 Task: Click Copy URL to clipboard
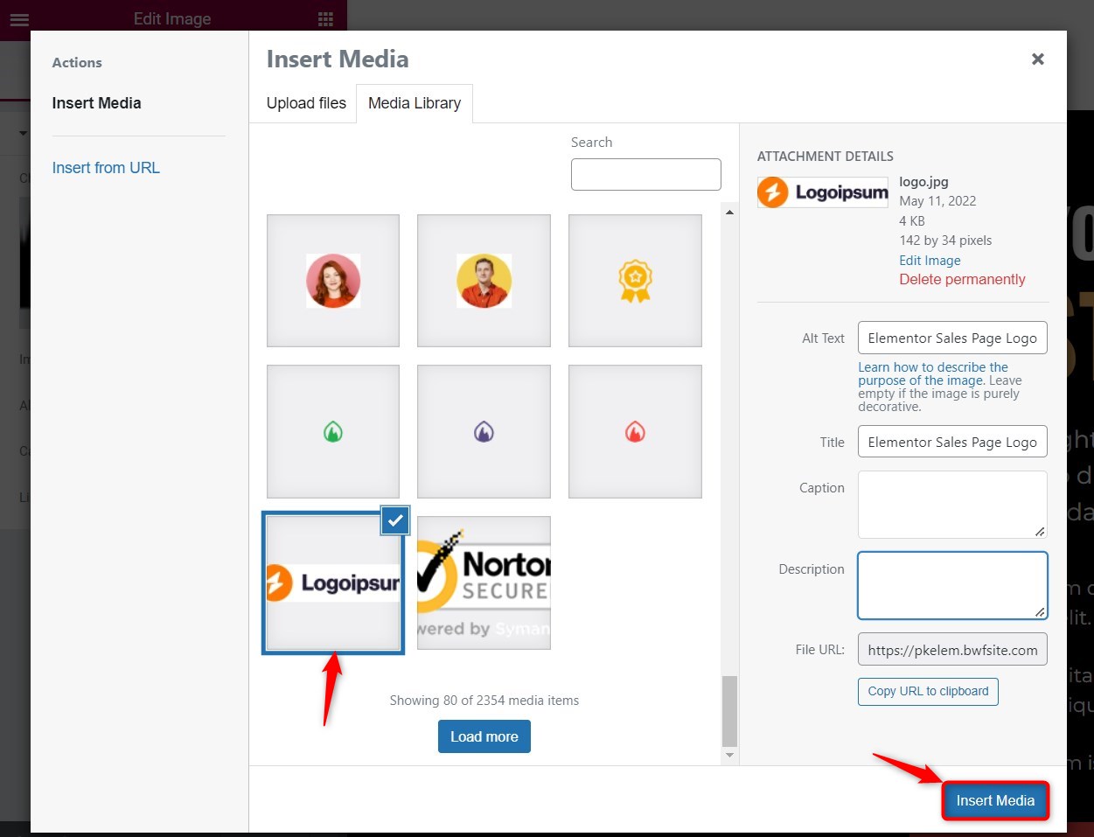point(927,691)
